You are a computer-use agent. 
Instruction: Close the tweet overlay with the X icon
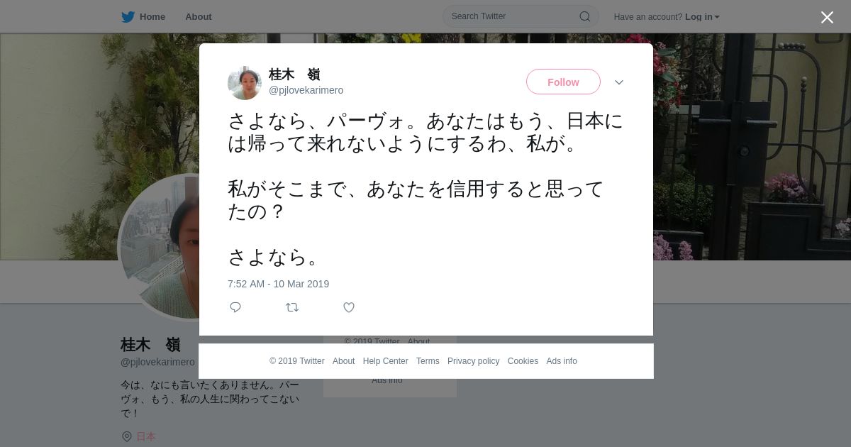pos(827,17)
